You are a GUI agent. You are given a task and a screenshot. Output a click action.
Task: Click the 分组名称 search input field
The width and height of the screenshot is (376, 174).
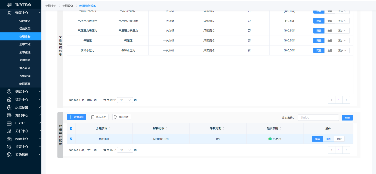point(318,118)
